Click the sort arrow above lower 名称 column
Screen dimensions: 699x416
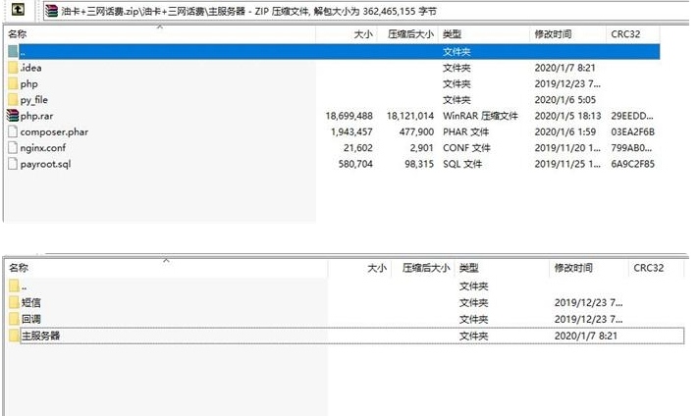pos(166,260)
